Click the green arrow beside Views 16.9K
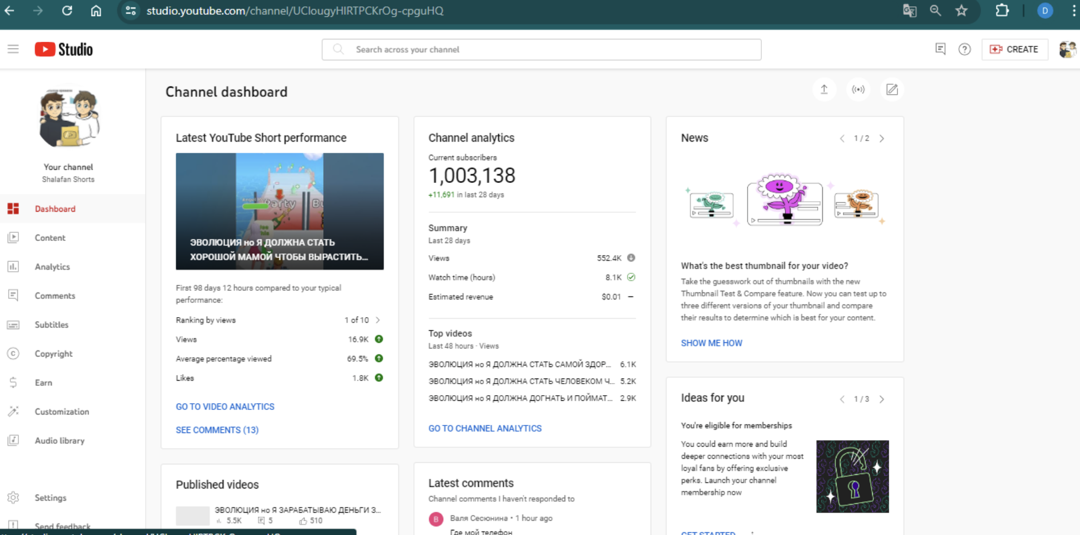 pyautogui.click(x=379, y=339)
